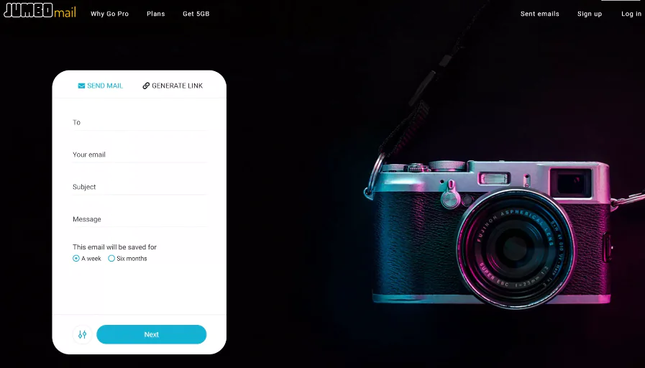The width and height of the screenshot is (645, 368).
Task: Focus the Message field
Action: point(139,219)
